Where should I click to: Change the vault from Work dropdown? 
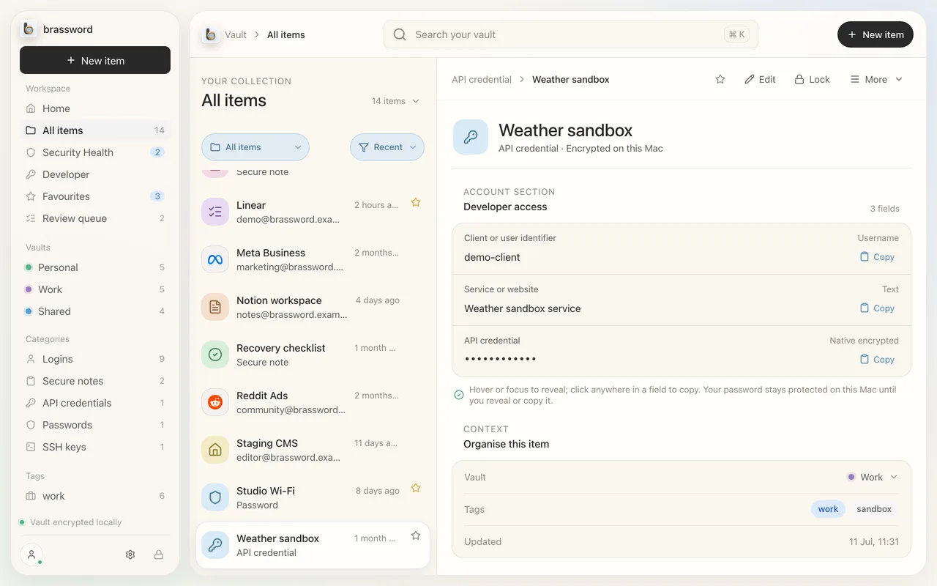tap(872, 477)
